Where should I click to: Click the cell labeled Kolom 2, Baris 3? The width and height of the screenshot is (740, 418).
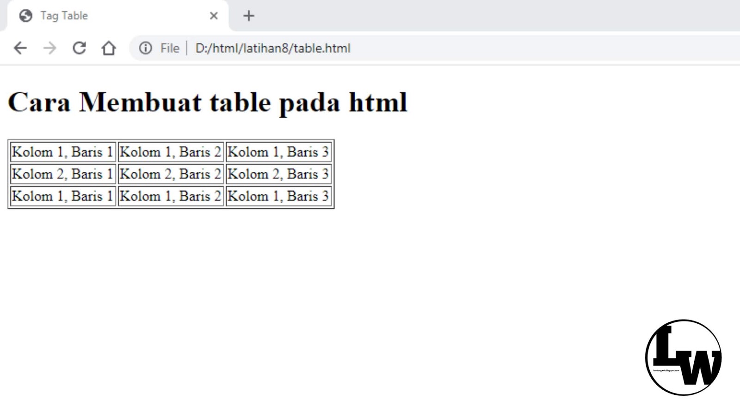tap(278, 174)
